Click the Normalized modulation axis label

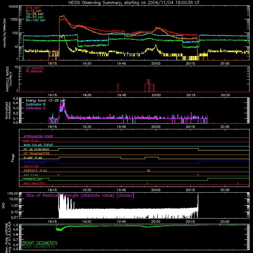click(x=8, y=110)
